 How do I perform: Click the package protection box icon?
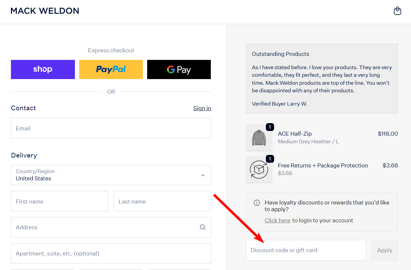click(x=259, y=170)
